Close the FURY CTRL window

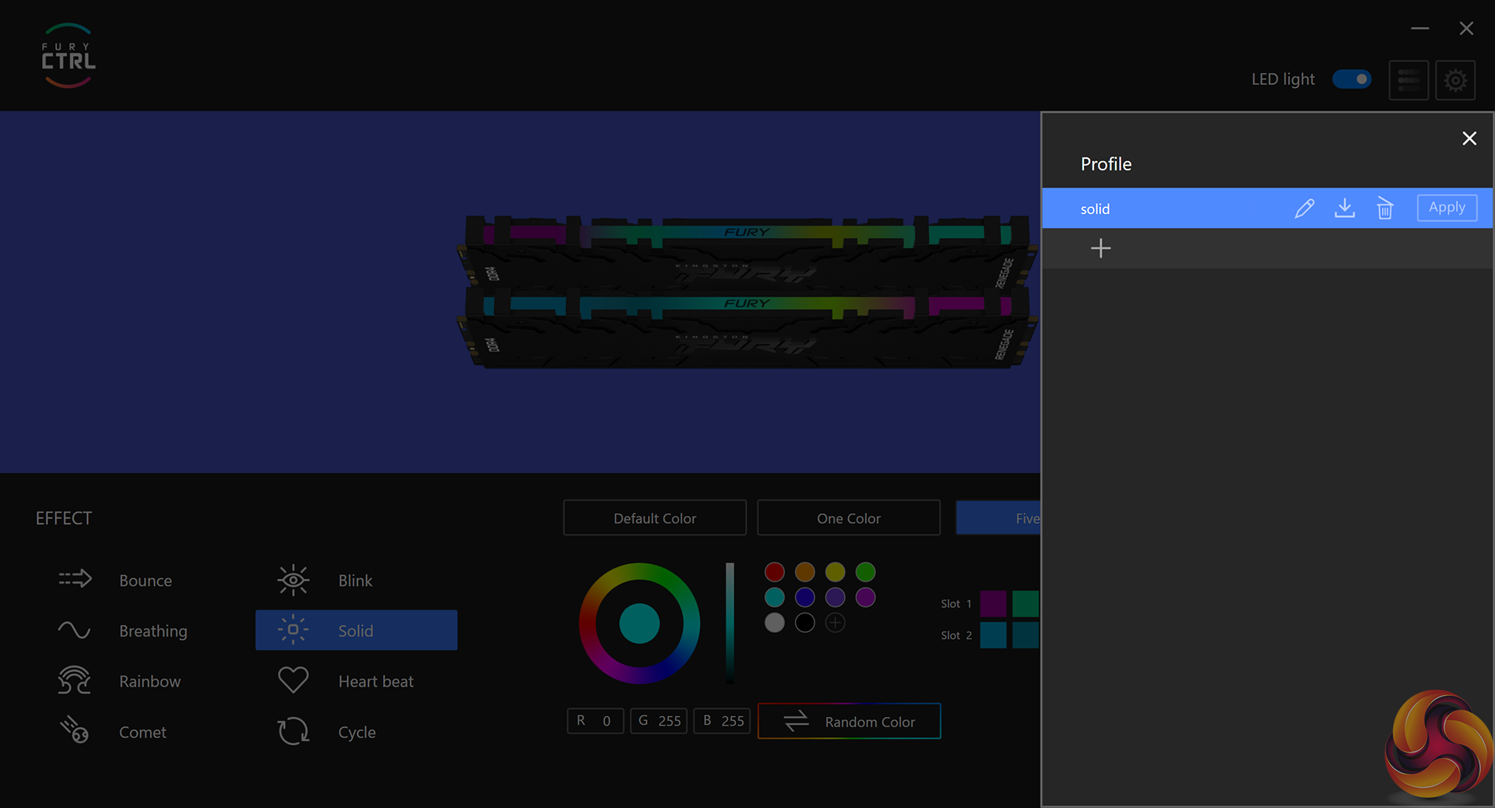pyautogui.click(x=1466, y=29)
